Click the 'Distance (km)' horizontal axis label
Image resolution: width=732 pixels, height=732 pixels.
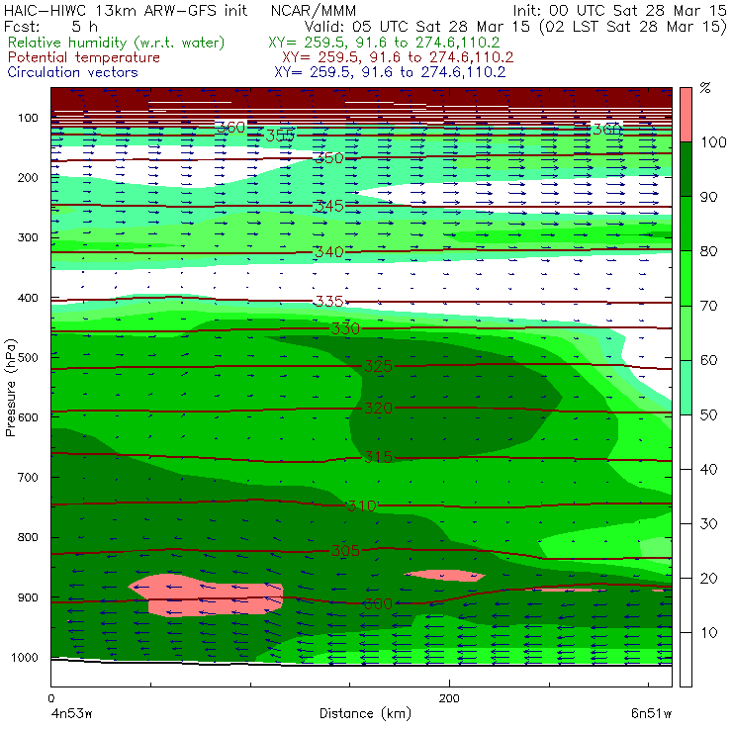(x=365, y=713)
